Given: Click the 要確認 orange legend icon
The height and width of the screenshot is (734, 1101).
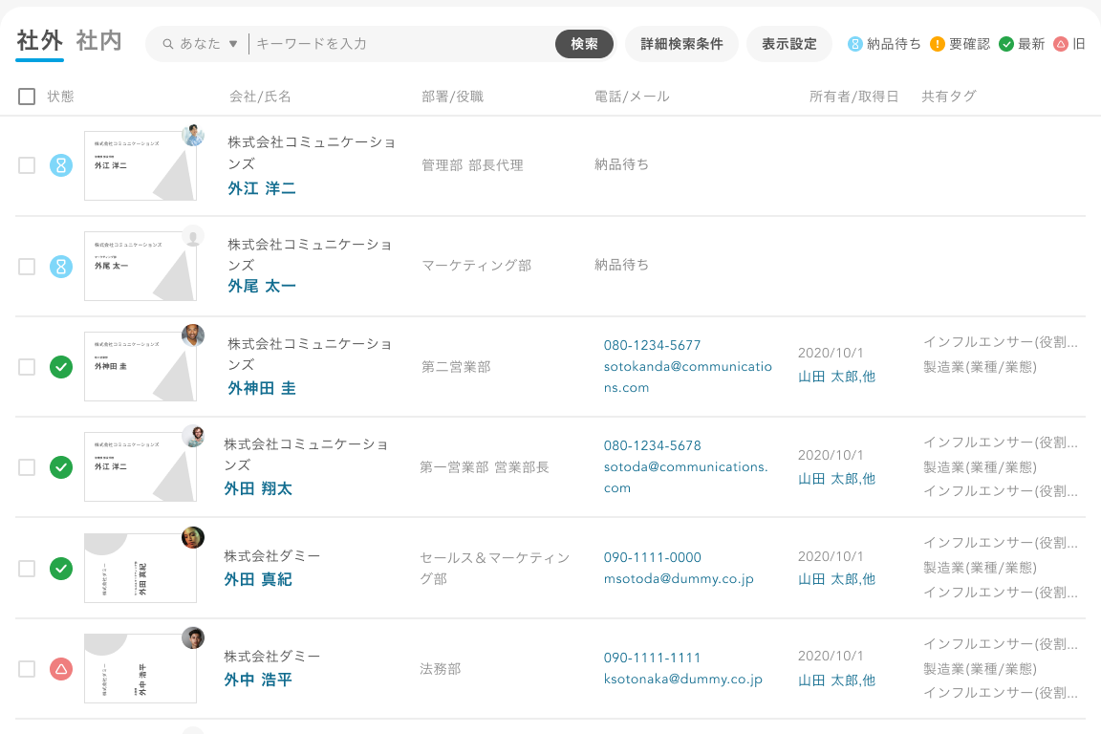Looking at the screenshot, I should [x=938, y=44].
